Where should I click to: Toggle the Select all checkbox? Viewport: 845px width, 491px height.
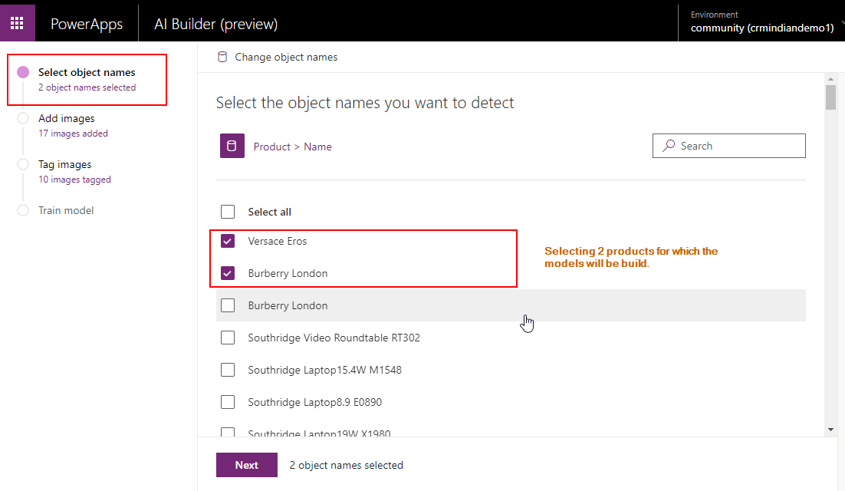228,212
